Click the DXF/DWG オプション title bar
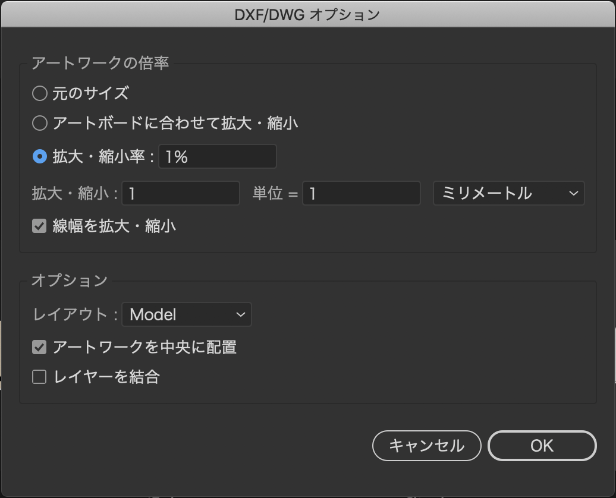The image size is (616, 498). point(308,14)
